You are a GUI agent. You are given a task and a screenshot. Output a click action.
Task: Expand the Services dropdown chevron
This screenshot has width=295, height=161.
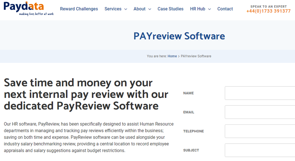pos(126,9)
